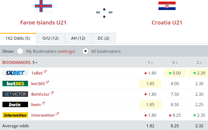The image size is (208, 130).
Task: Toggle the Bookmakers sort order arrow
Action: click(36, 63)
